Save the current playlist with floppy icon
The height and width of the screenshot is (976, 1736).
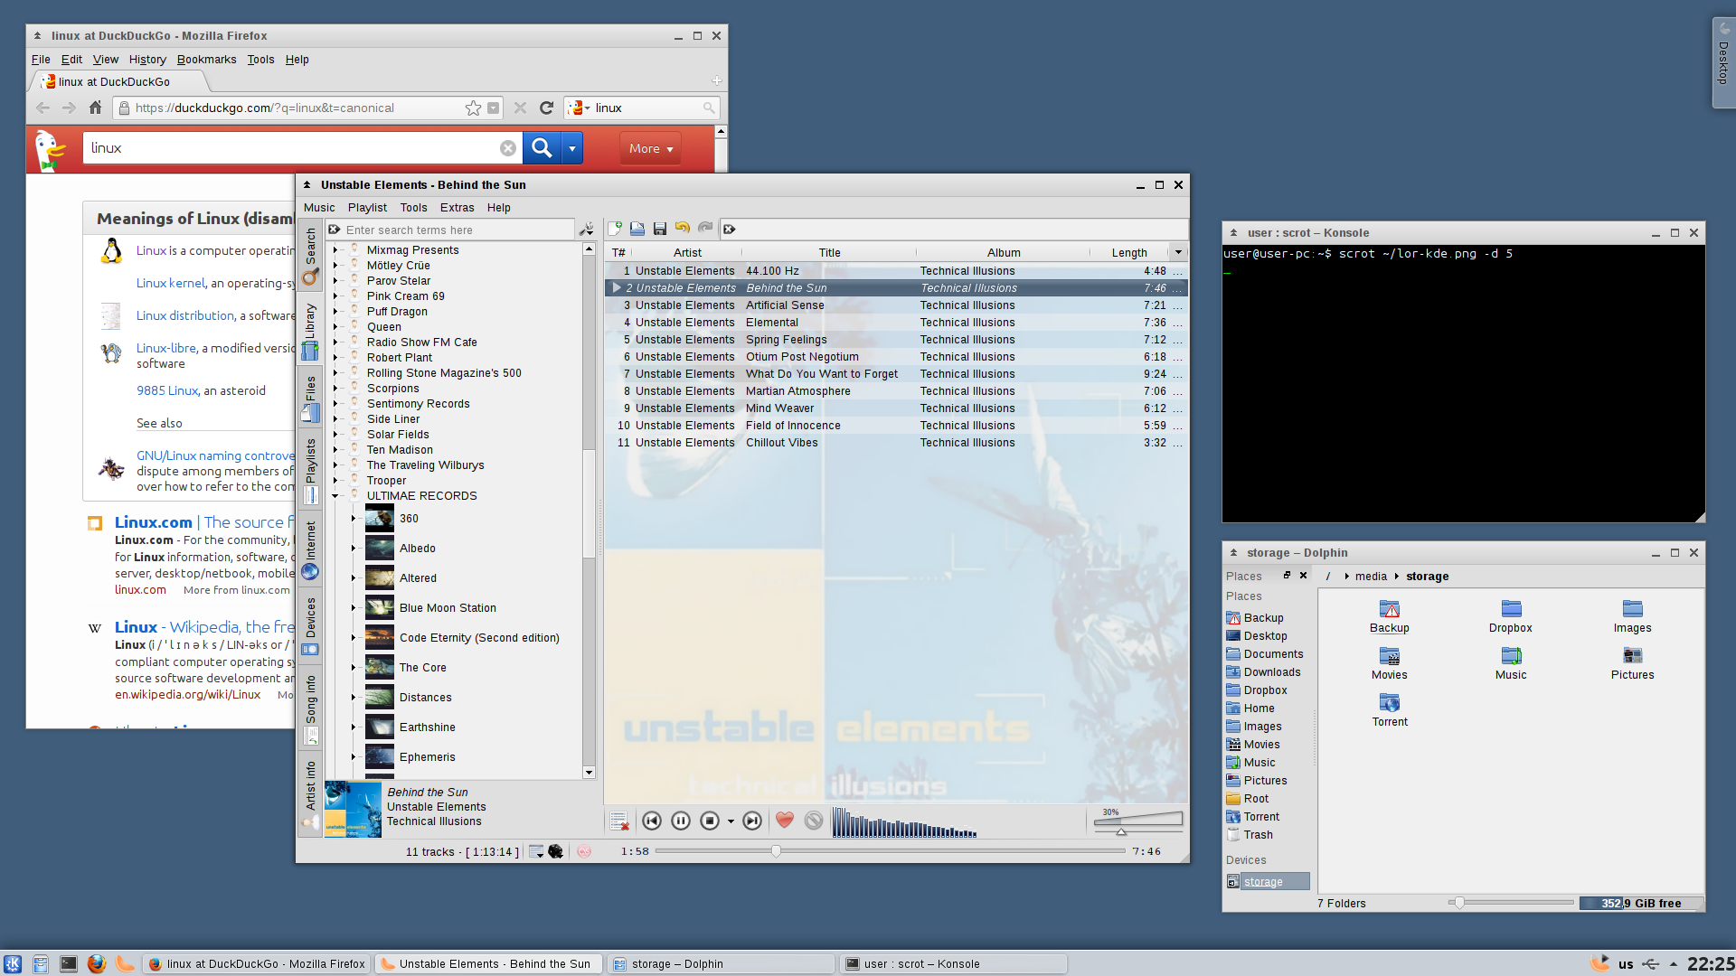coord(660,229)
